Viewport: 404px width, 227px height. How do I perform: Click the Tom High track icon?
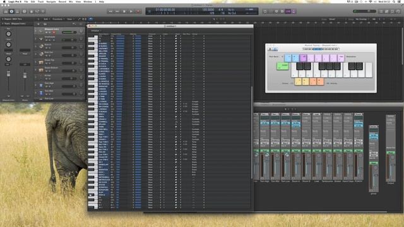click(41, 85)
